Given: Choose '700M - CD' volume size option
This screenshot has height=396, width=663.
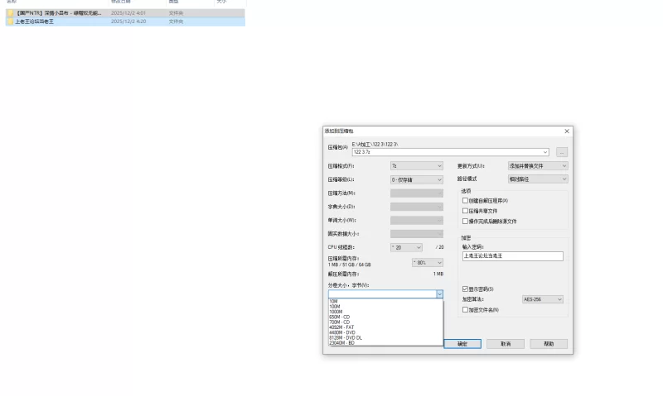Looking at the screenshot, I should coord(385,322).
